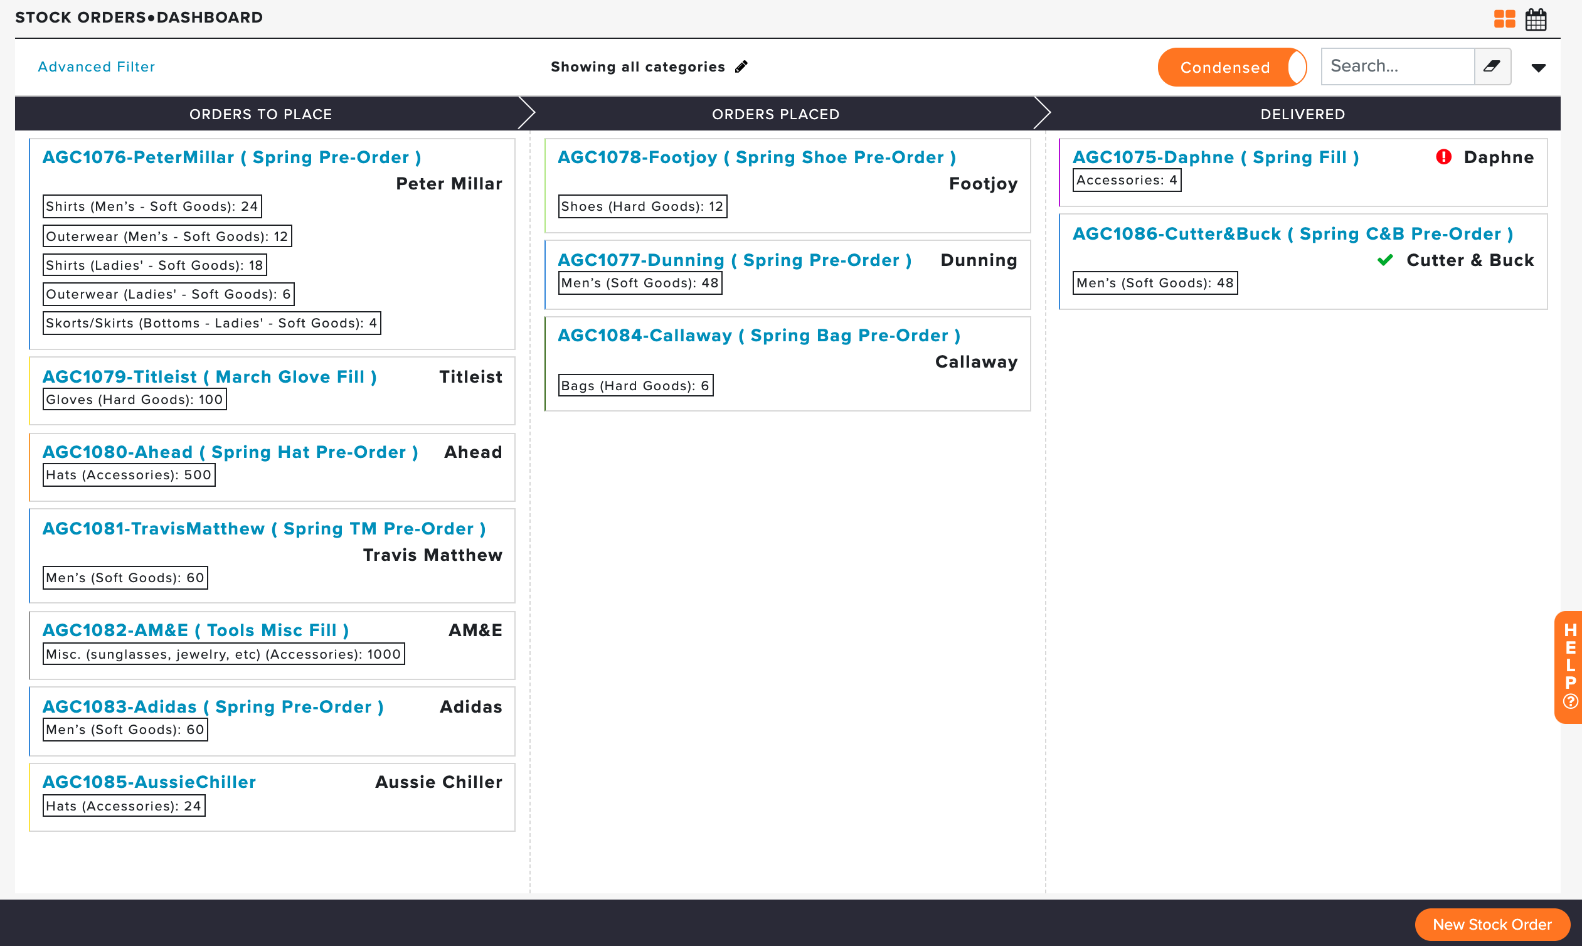Select the Delivered column header
The height and width of the screenshot is (946, 1582).
pos(1303,114)
